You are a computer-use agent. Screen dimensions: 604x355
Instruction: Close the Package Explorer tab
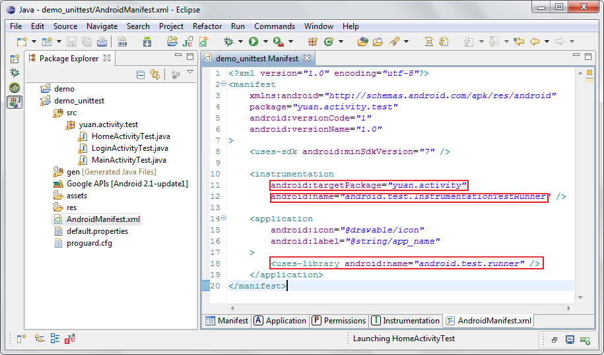107,58
